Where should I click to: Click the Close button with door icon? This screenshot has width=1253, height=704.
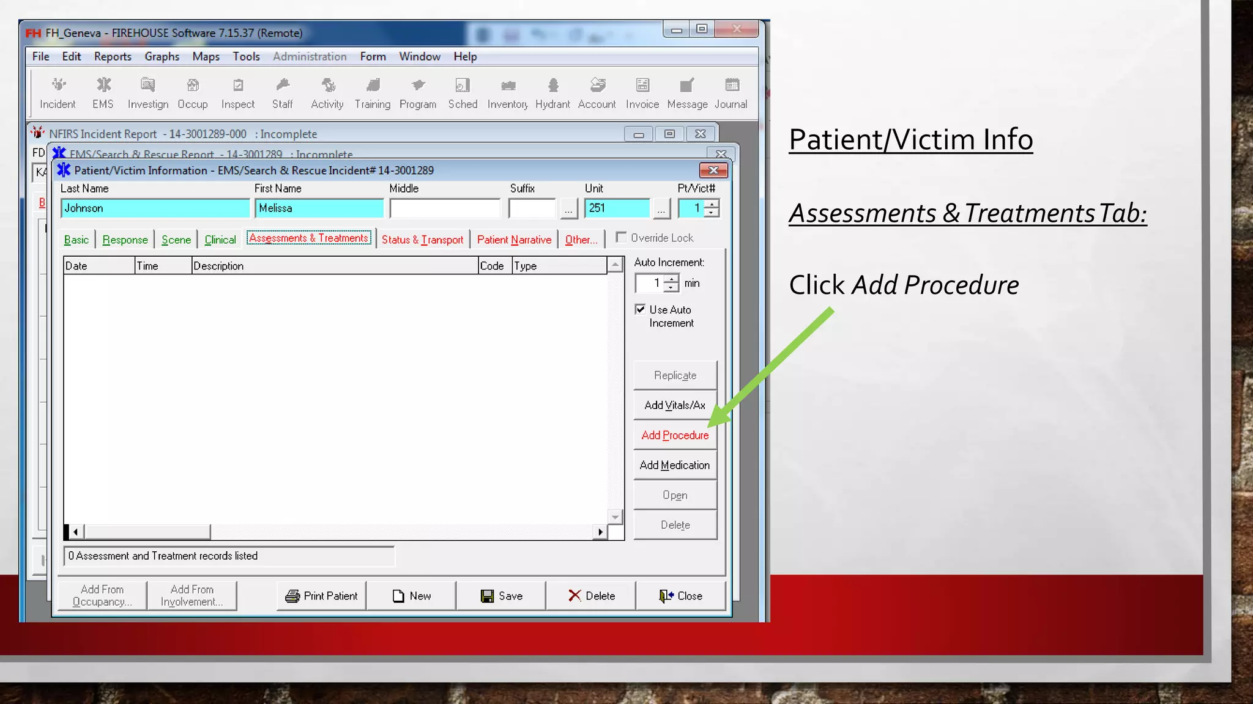pos(680,596)
